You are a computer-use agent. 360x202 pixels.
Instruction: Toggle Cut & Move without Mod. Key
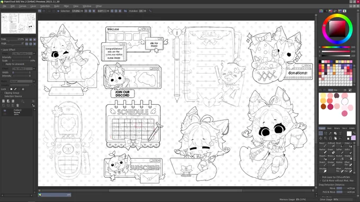[x=320, y=181]
